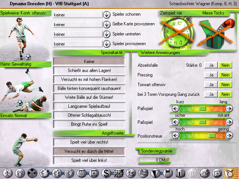
Task: Open the single stick-figure player icon
Action: [x=7, y=173]
